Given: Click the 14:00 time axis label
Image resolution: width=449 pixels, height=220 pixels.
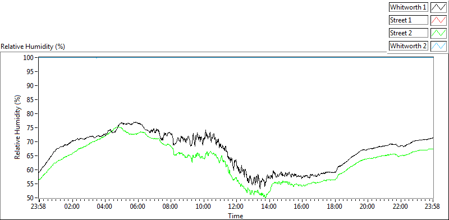Looking at the screenshot, I should click(269, 207).
